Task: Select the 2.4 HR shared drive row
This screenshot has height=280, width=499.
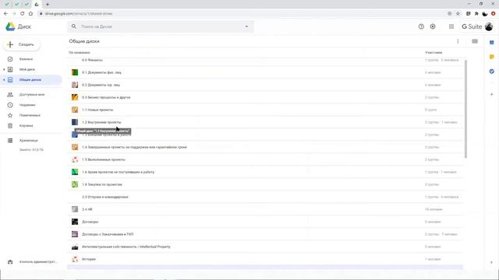Action: 265,209
